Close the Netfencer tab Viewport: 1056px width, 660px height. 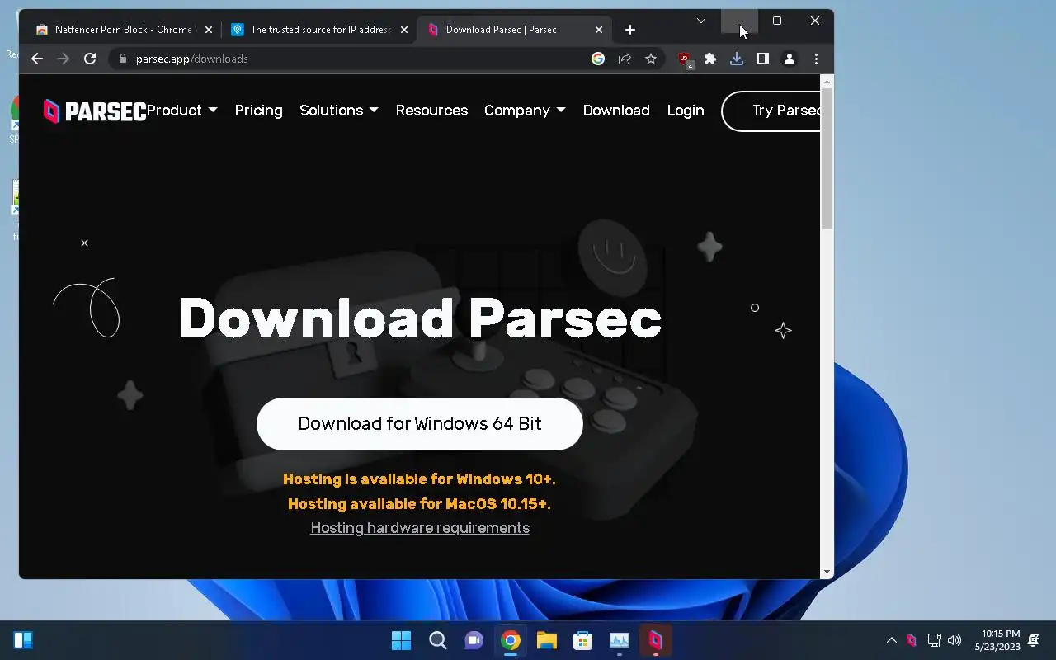click(209, 30)
